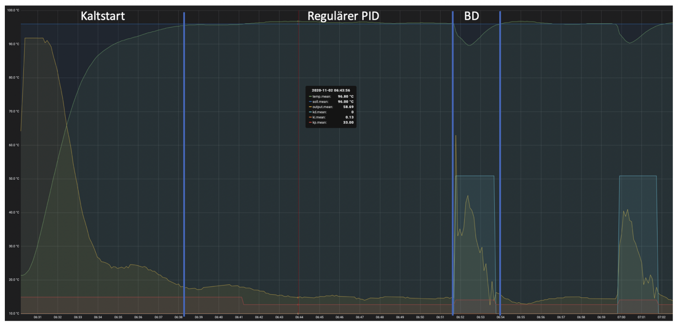Click the 90.0 °C y-axis label
Image resolution: width=678 pixels, height=323 pixels.
pos(13,44)
